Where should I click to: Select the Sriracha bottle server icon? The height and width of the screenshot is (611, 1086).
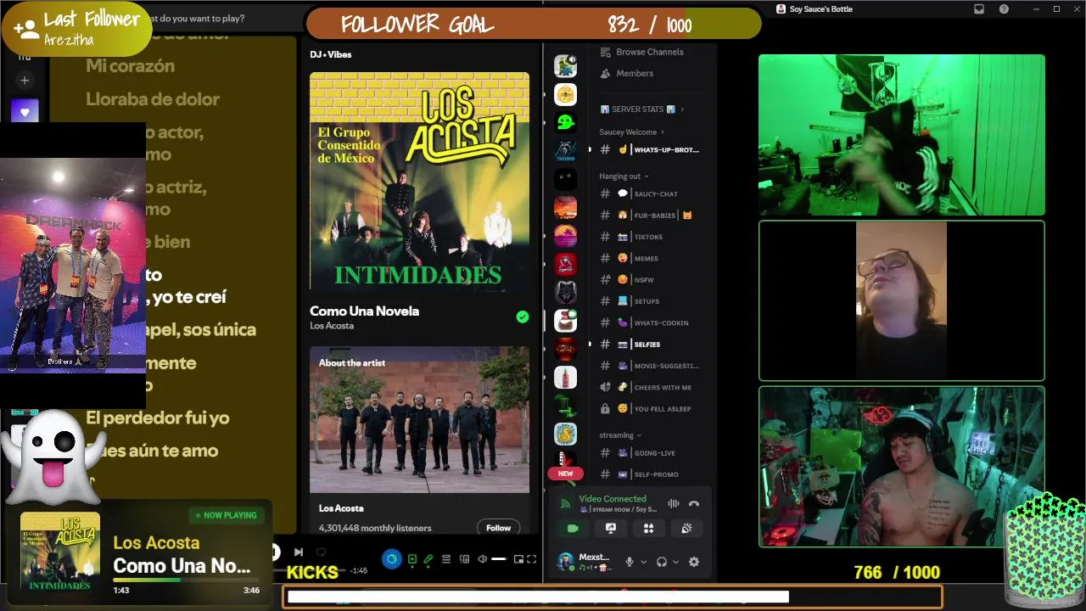566,377
